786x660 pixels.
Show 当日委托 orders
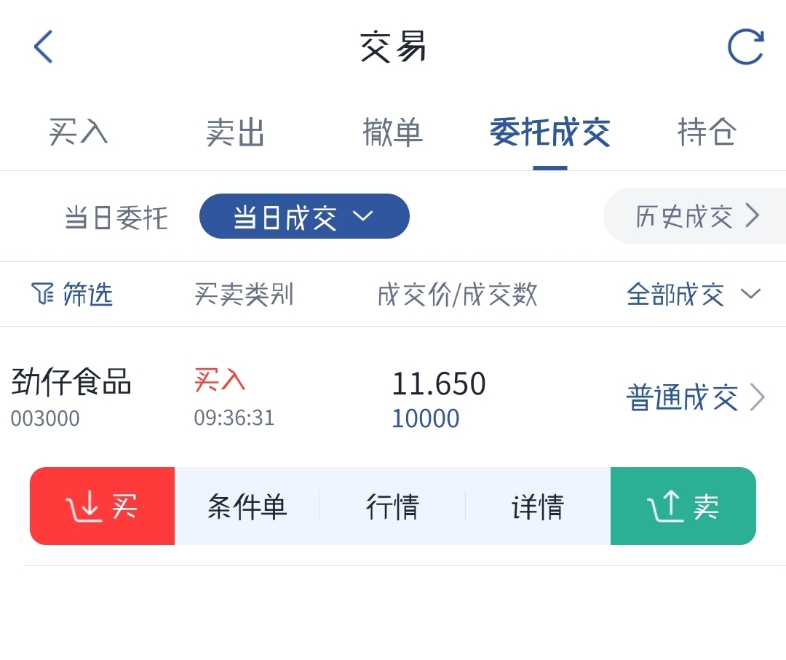coord(116,218)
